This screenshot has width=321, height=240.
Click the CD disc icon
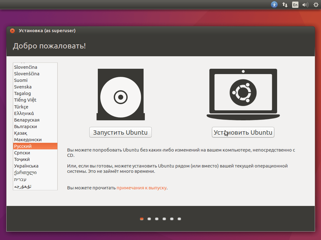[121, 94]
